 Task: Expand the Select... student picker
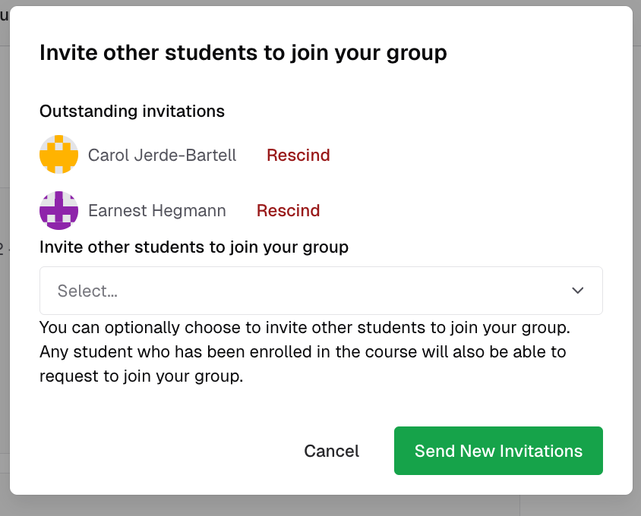320,291
